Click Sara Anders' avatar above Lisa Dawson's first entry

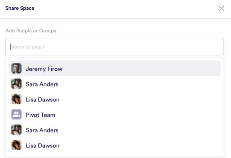click(16, 84)
